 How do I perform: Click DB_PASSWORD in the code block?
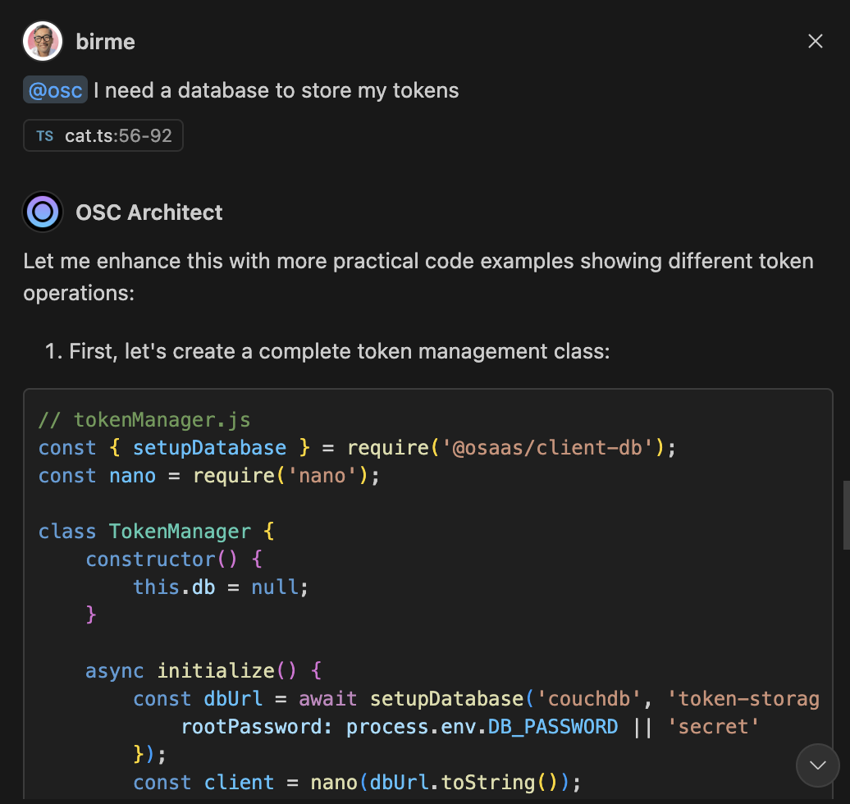(x=552, y=727)
